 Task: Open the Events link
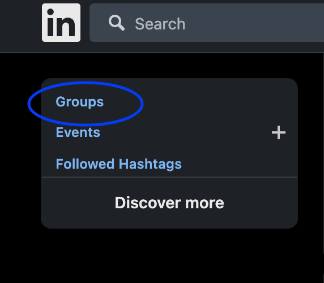coord(78,132)
